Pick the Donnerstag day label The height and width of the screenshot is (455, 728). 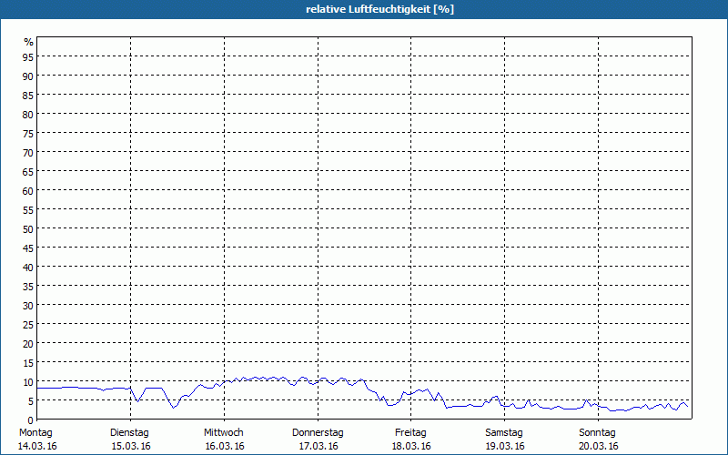coord(318,432)
